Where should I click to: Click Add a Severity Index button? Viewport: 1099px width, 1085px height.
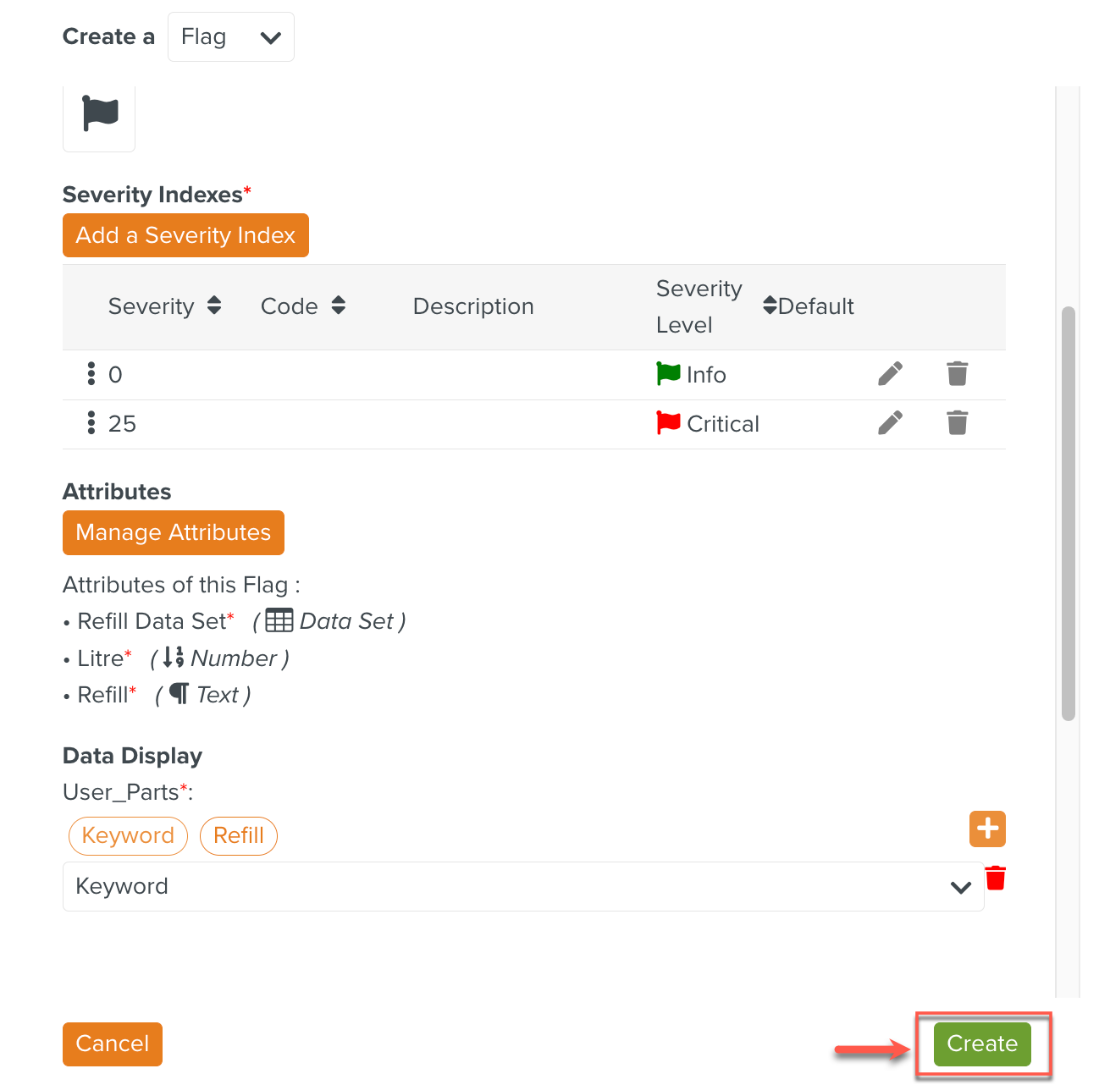tap(185, 235)
